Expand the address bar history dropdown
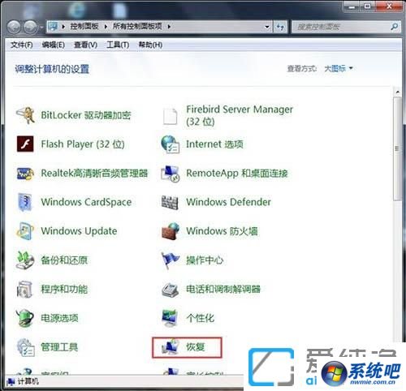 (x=267, y=27)
